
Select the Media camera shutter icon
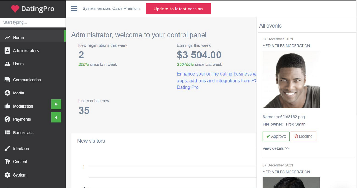[7, 93]
